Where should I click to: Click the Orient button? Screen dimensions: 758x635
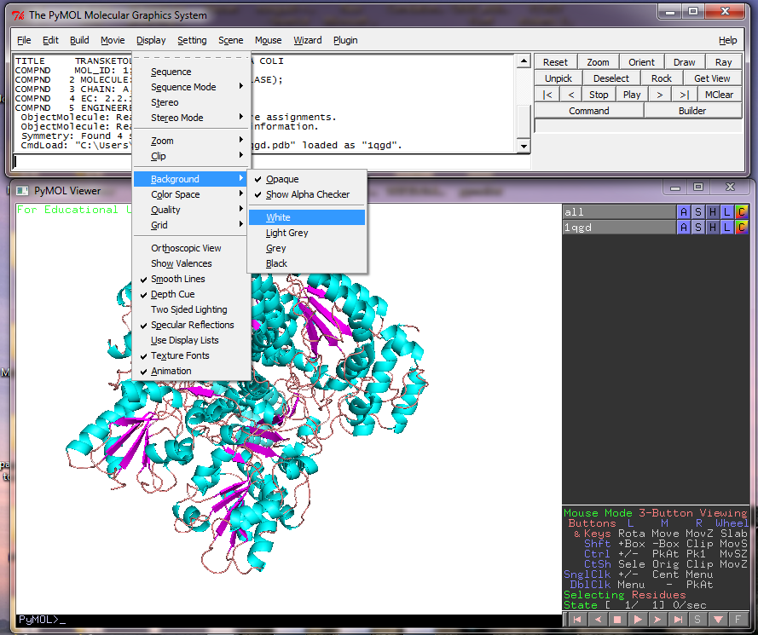[641, 62]
